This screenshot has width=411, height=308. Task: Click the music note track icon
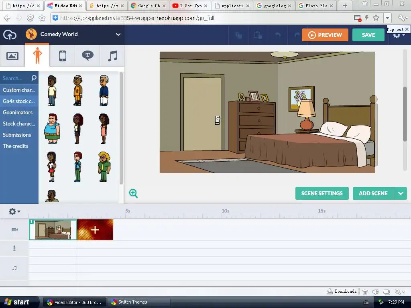tap(14, 268)
